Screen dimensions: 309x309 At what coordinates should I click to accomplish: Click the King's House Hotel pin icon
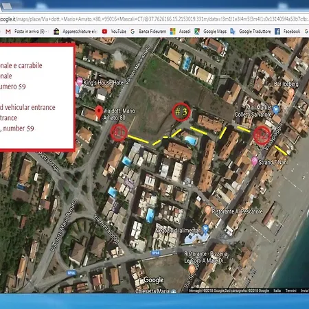(x=80, y=82)
